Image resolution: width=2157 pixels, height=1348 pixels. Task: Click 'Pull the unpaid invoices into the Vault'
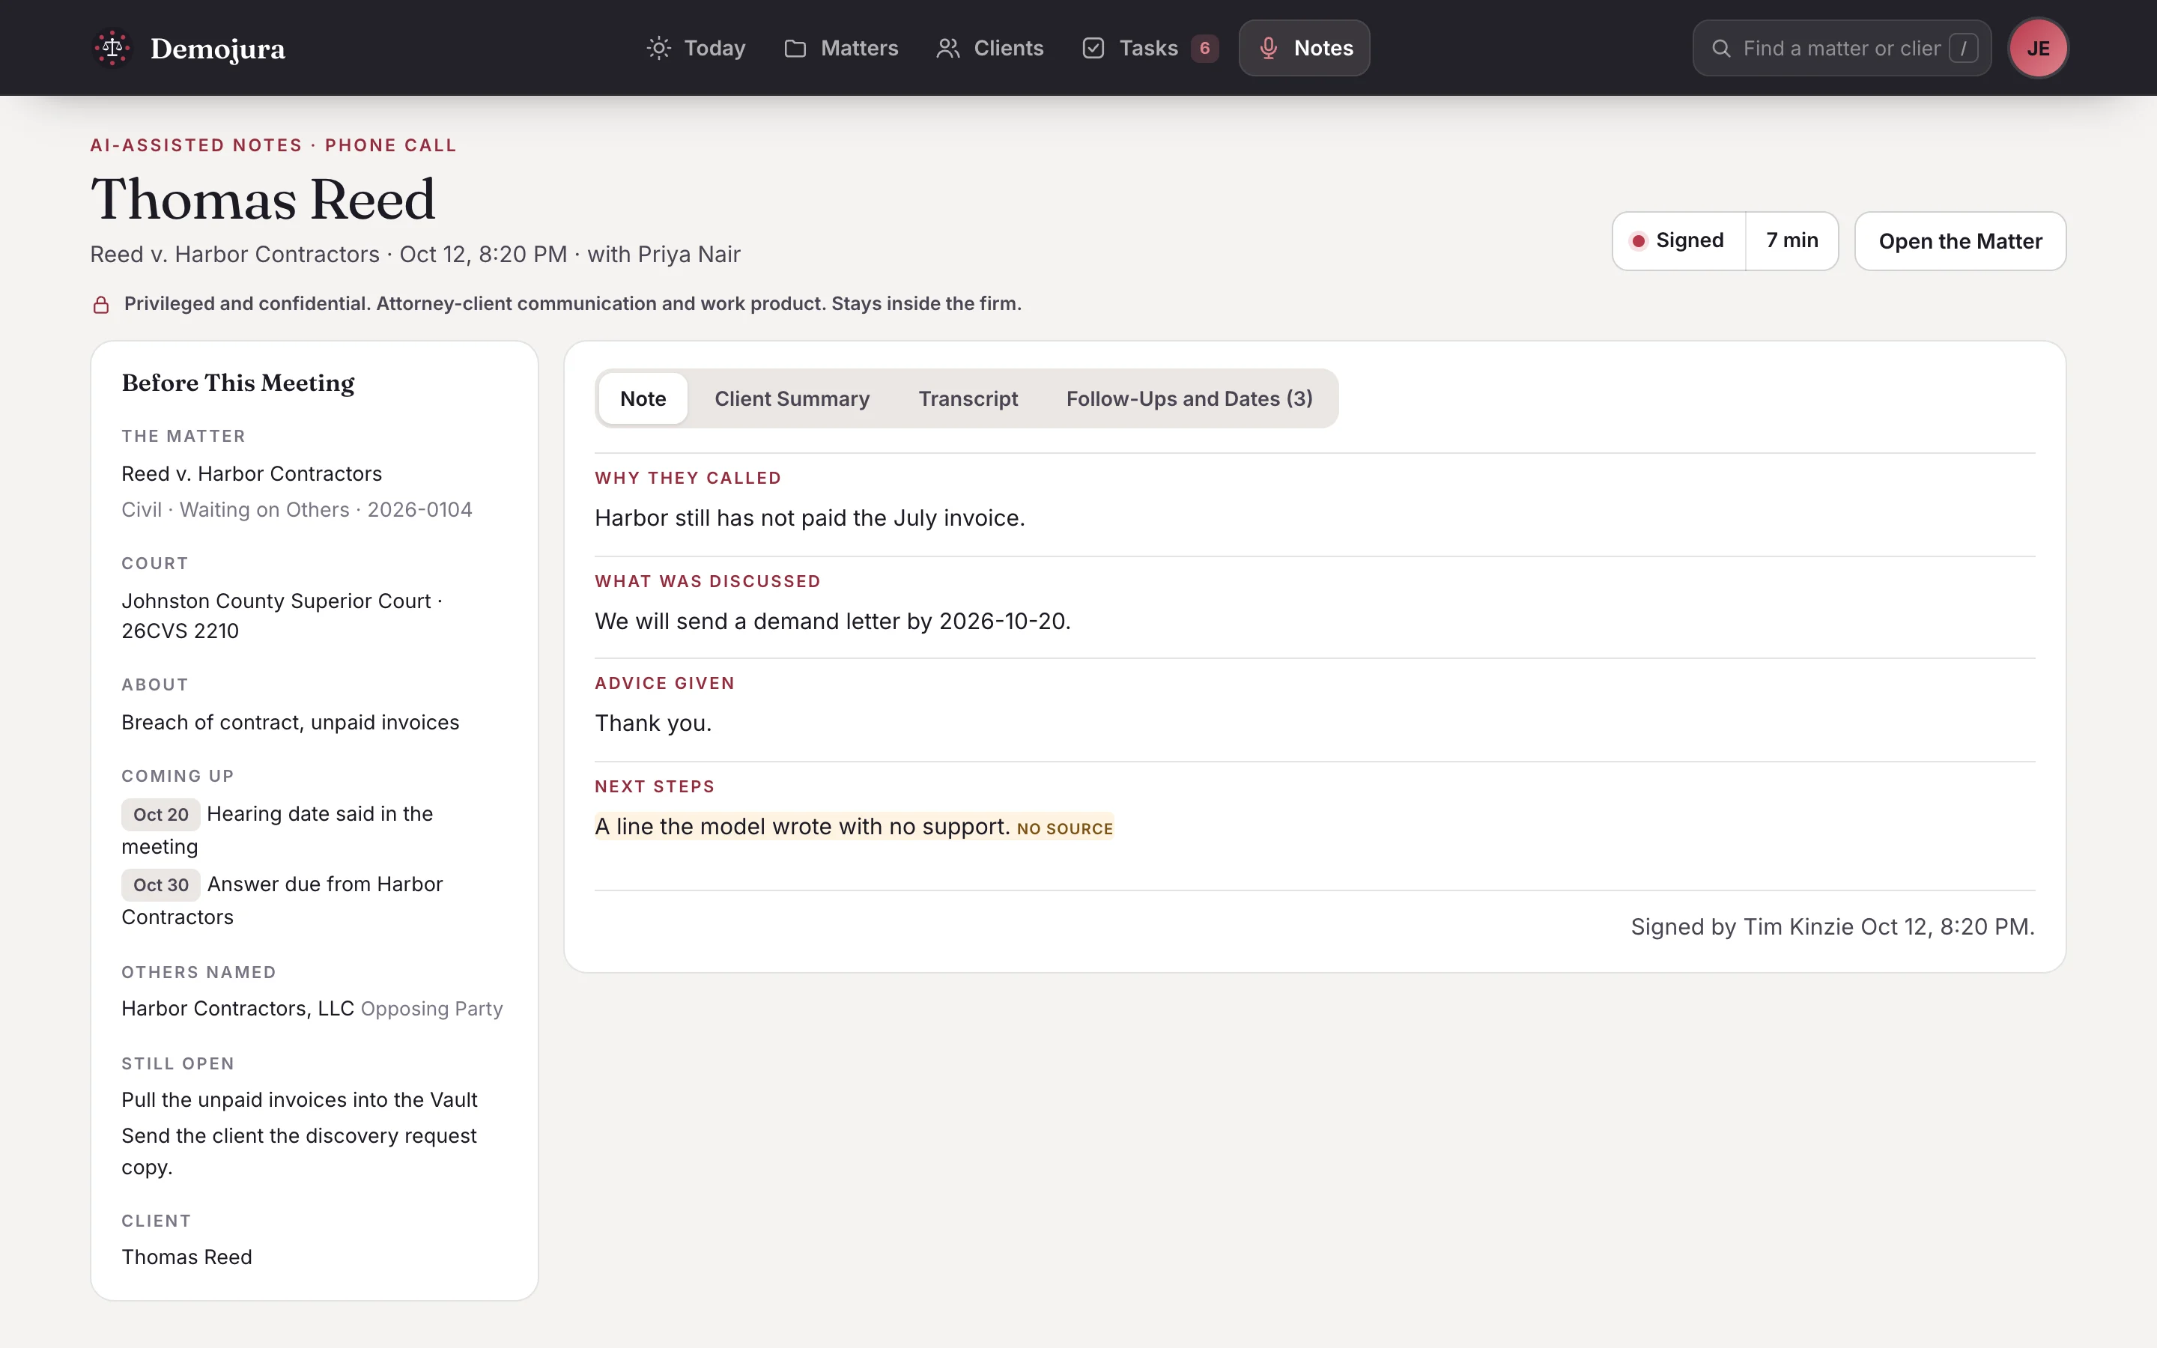[300, 1100]
